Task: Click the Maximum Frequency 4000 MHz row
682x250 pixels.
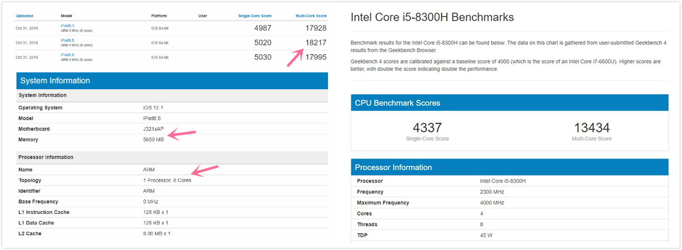Action: [x=509, y=203]
